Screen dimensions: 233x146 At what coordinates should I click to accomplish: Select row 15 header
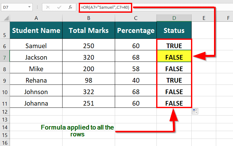point(5,135)
